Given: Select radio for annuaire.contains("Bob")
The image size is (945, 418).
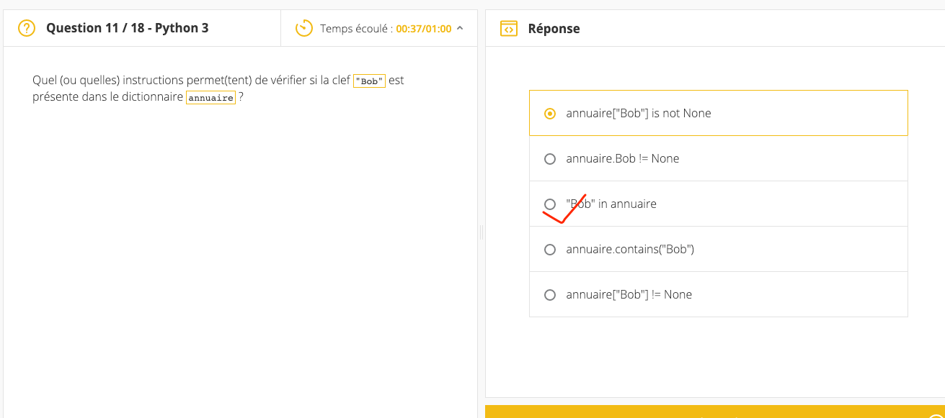Looking at the screenshot, I should coord(550,250).
